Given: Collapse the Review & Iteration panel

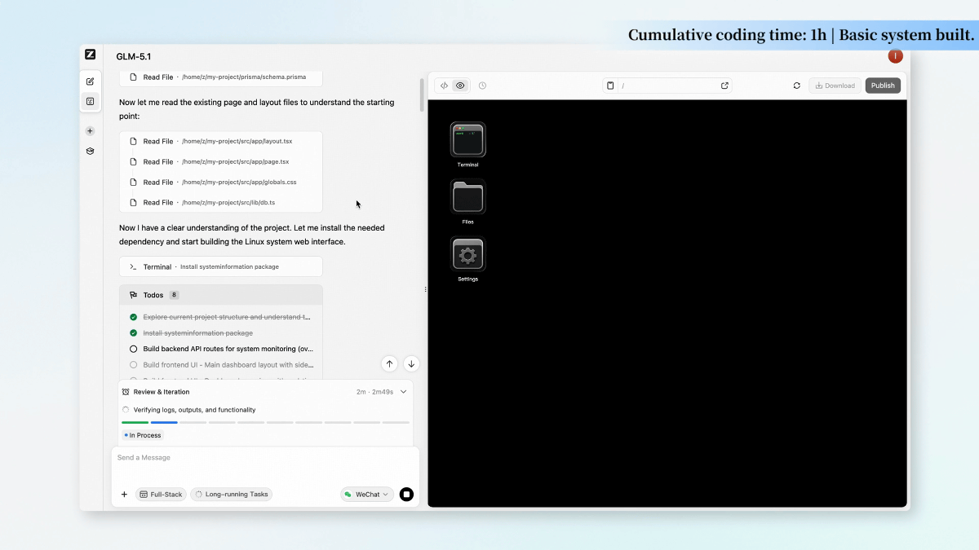Looking at the screenshot, I should 403,392.
